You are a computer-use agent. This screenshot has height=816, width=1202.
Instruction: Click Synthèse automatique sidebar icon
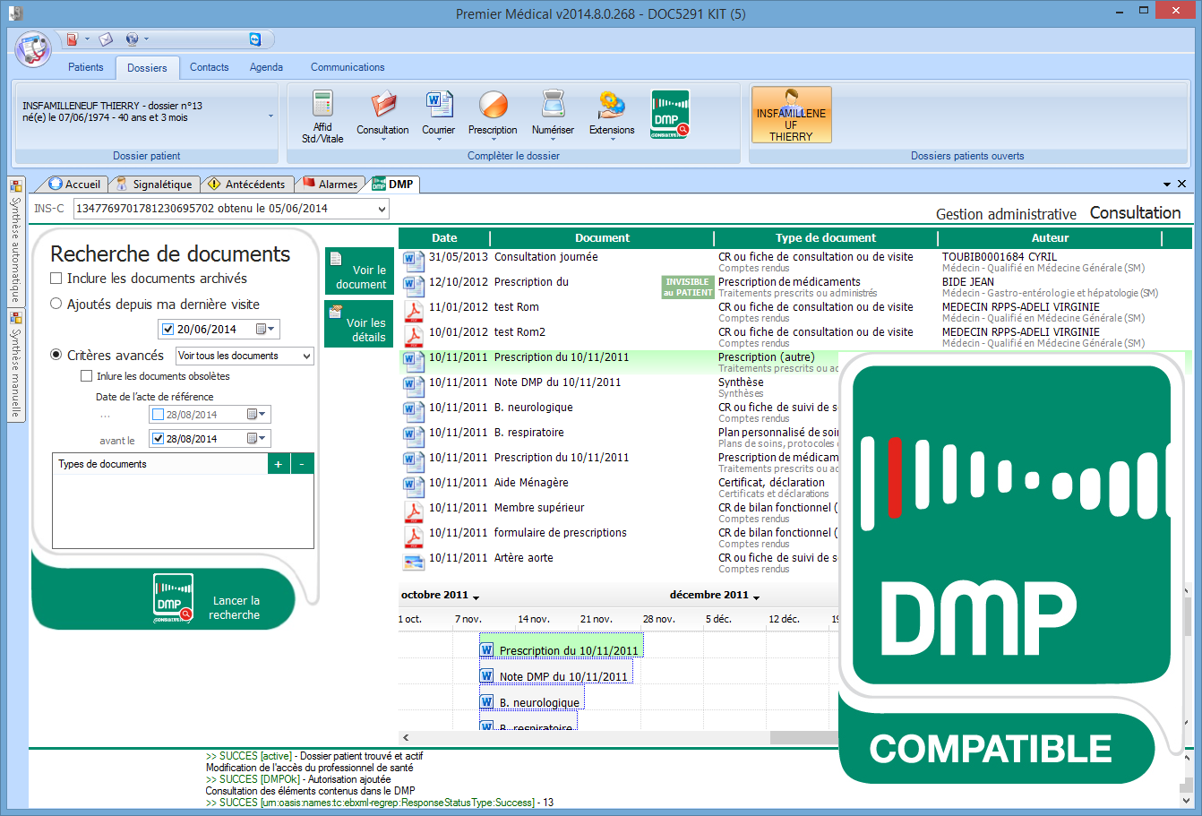click(15, 187)
